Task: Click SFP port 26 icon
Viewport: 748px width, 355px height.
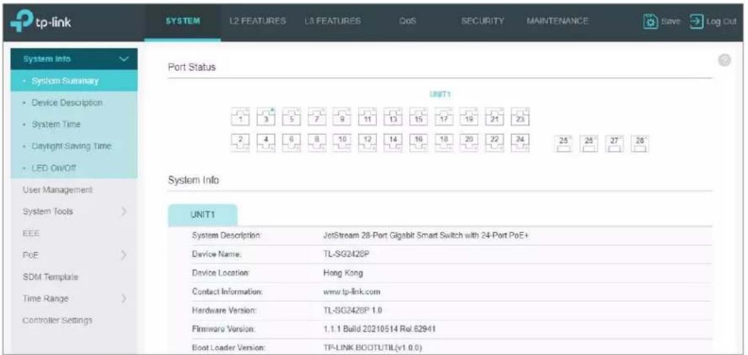Action: pos(590,144)
